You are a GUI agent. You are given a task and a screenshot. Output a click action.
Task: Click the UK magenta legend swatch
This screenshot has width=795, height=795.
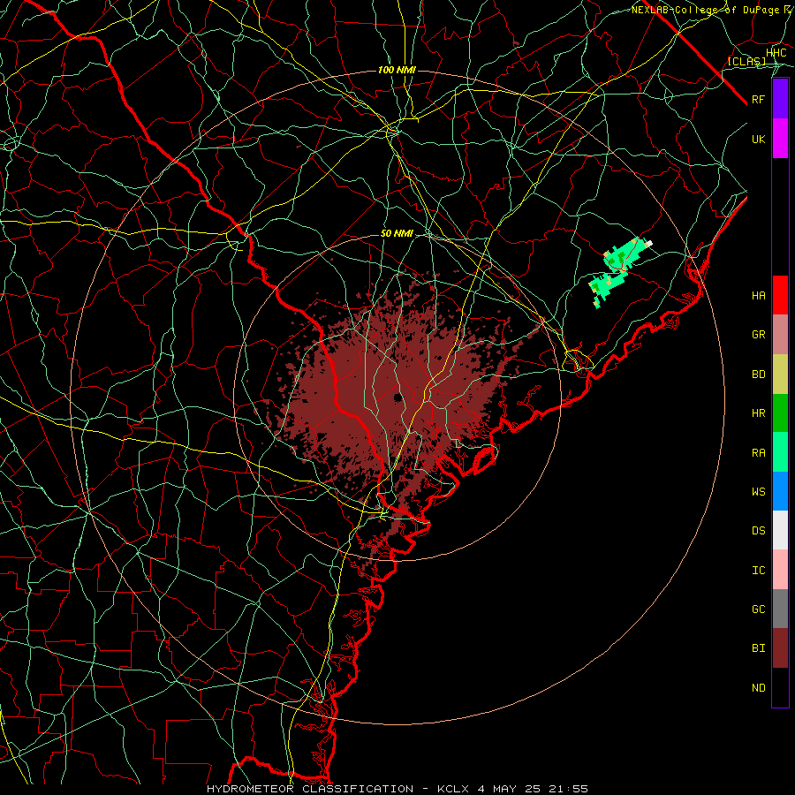(780, 139)
